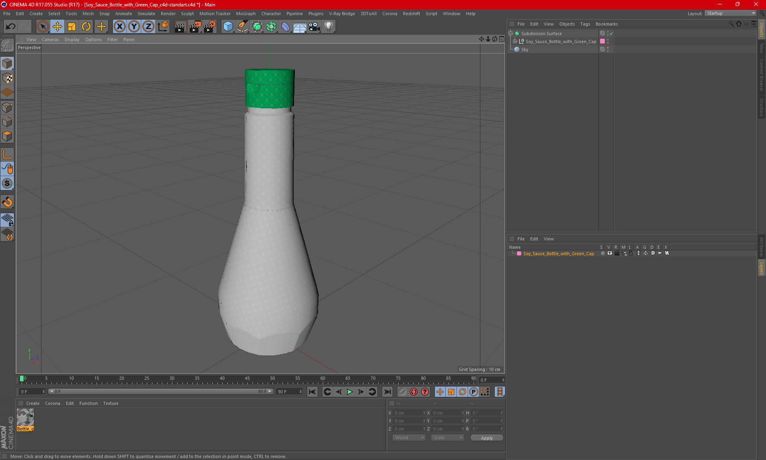Open the Simulate menu
This screenshot has width=766, height=460.
pyautogui.click(x=146, y=14)
